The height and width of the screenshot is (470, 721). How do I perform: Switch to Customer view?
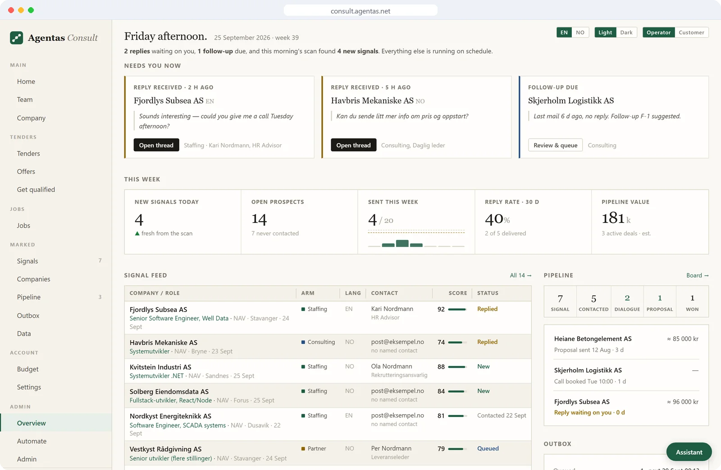tap(692, 32)
